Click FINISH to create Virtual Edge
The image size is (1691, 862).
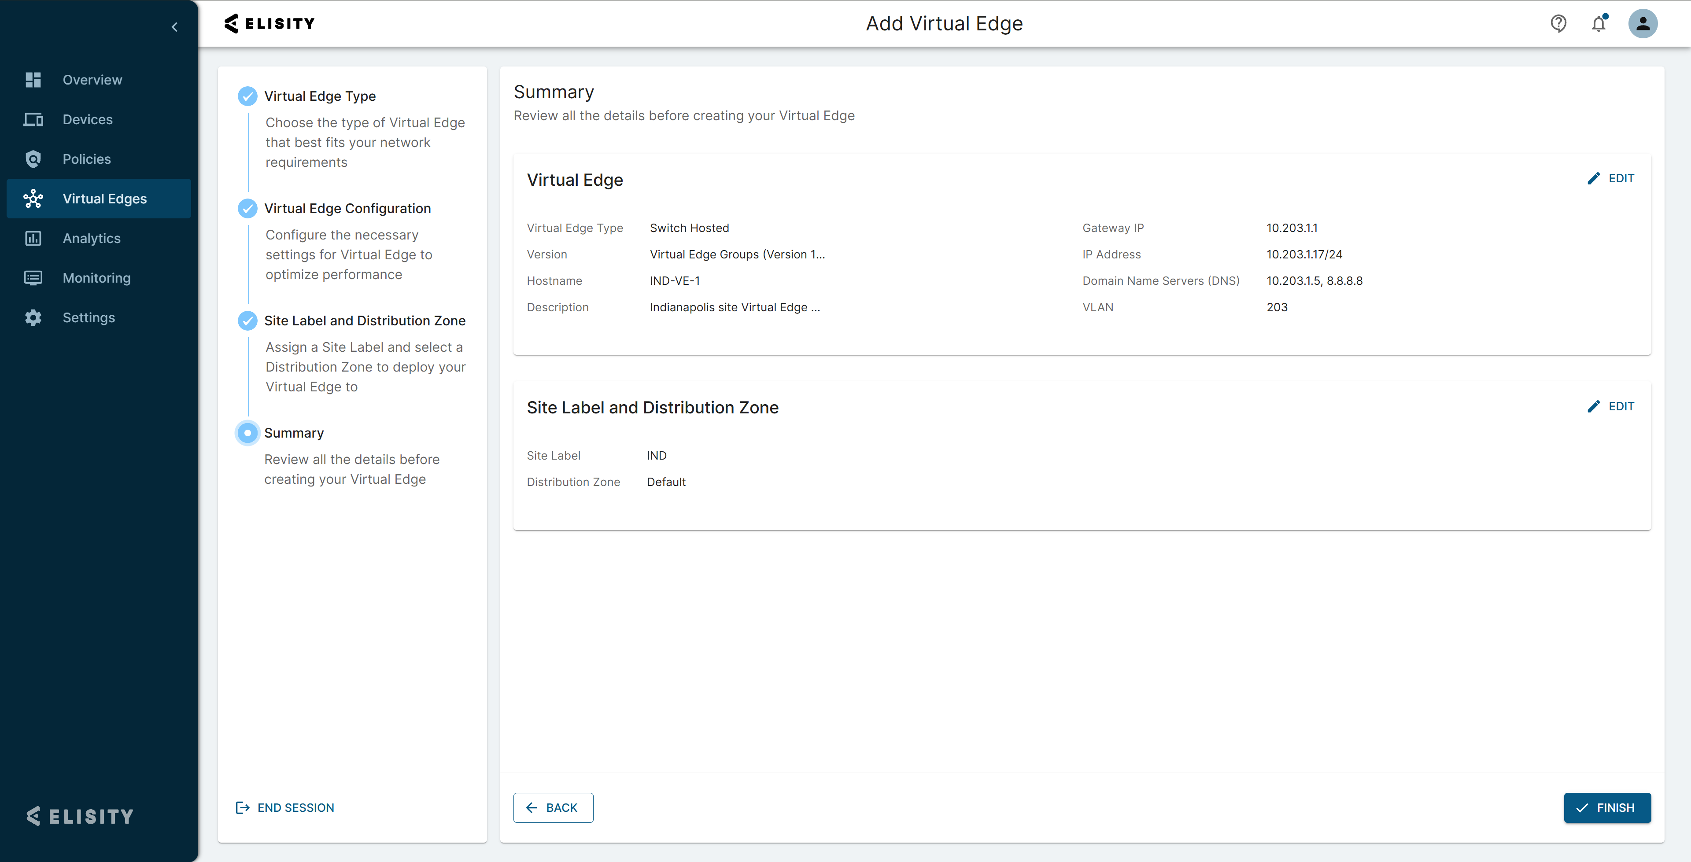(x=1608, y=807)
